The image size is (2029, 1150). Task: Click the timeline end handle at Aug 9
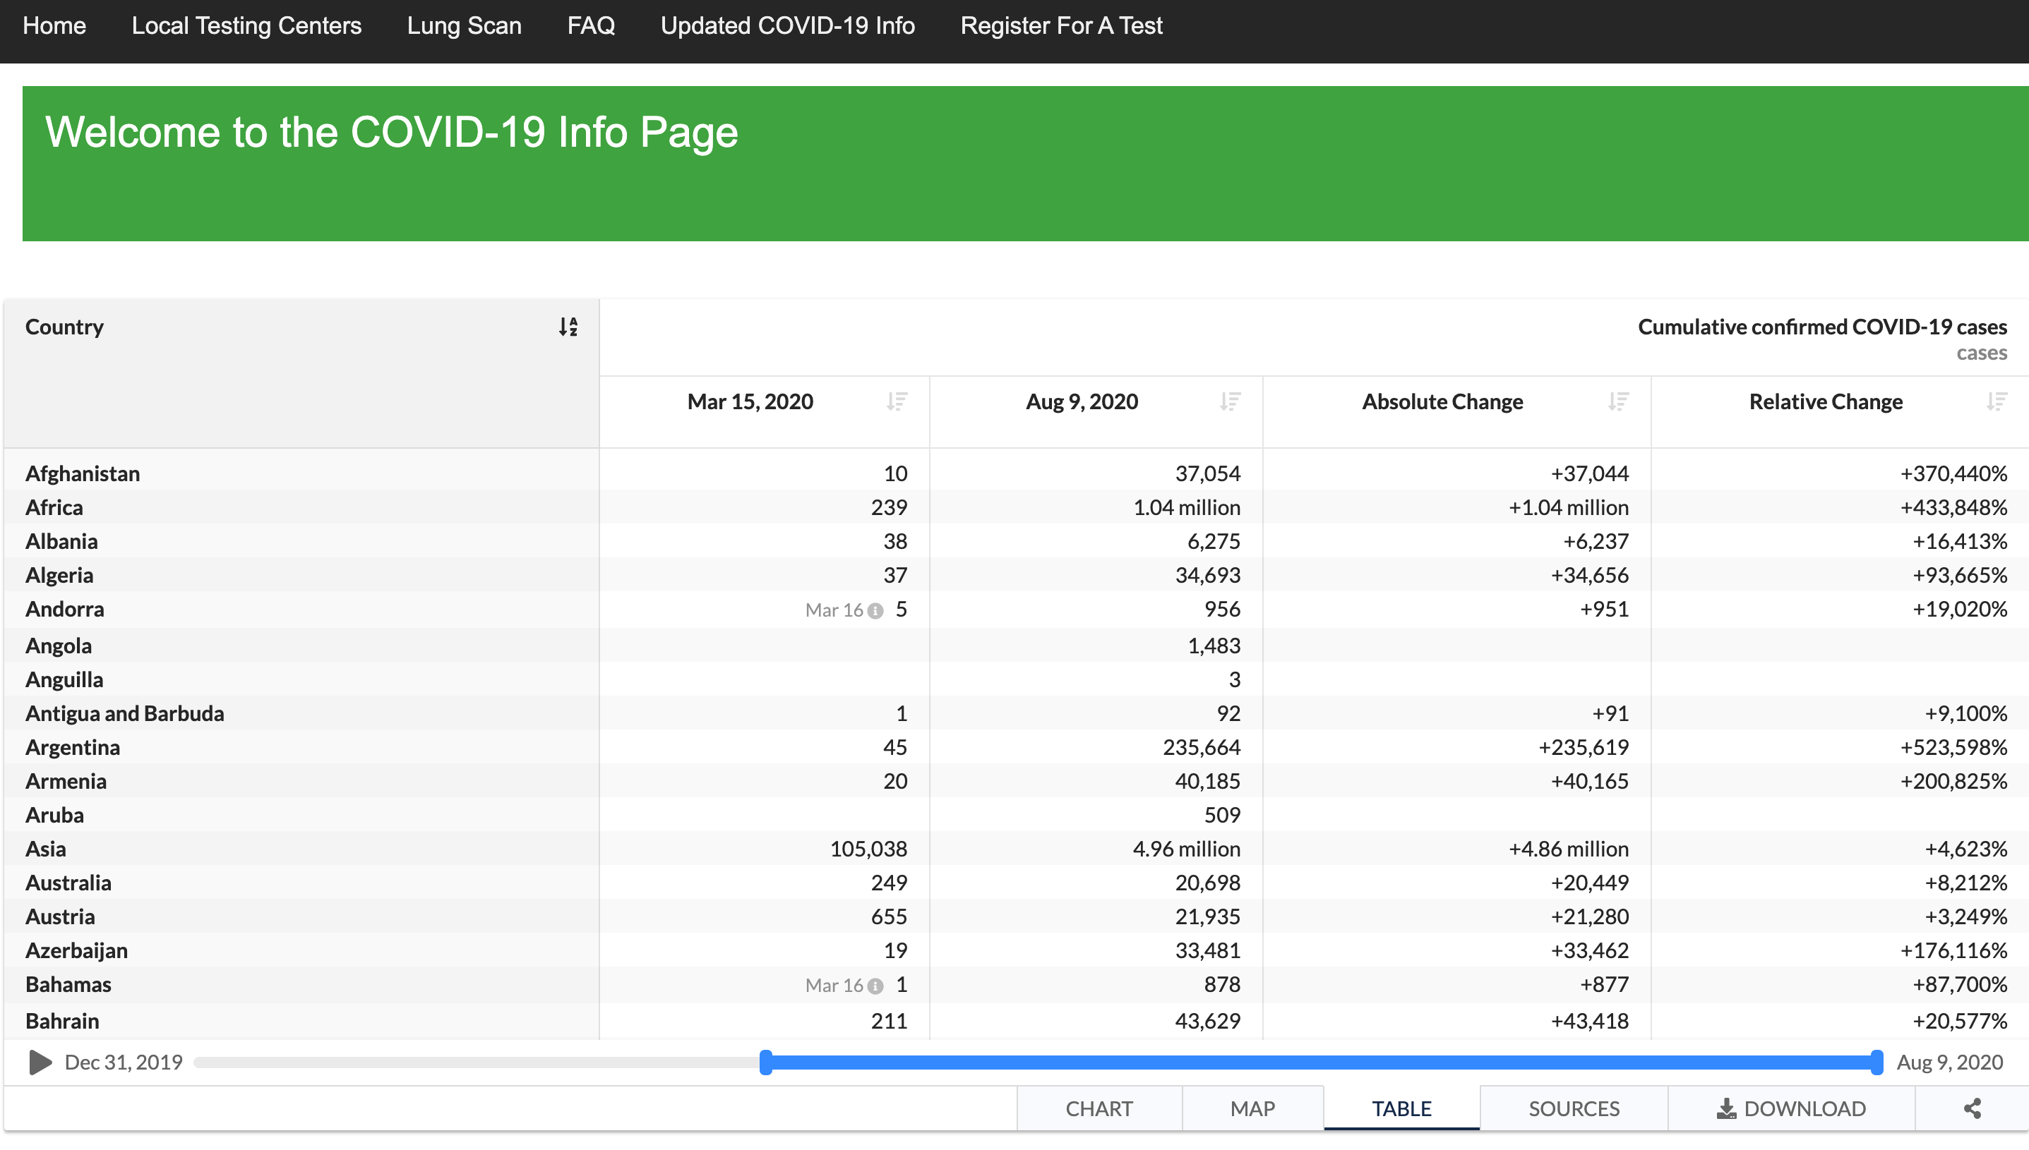1877,1063
